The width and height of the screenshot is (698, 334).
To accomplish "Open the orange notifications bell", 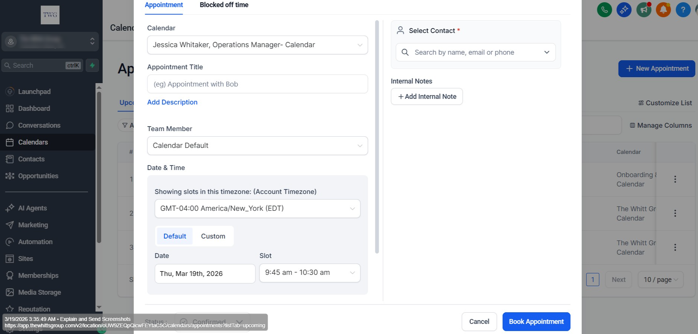I will tap(663, 10).
